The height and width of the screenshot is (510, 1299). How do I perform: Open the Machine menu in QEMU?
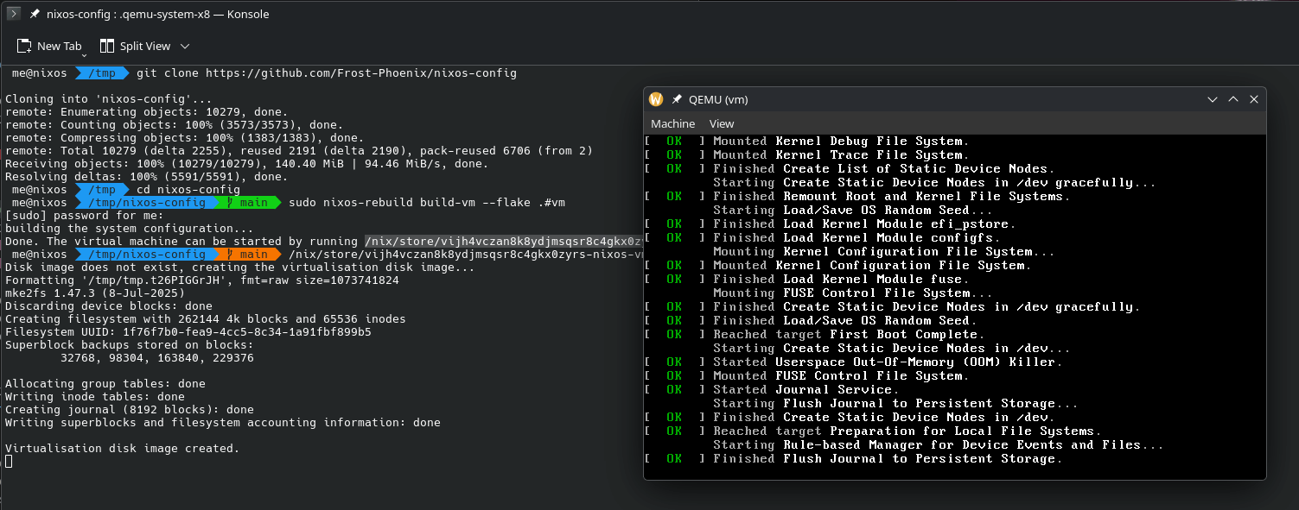pyautogui.click(x=673, y=123)
